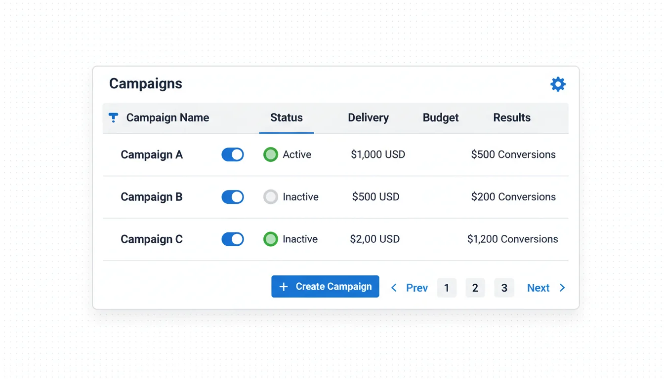664x379 pixels.
Task: Go to page 2
Action: coord(475,288)
